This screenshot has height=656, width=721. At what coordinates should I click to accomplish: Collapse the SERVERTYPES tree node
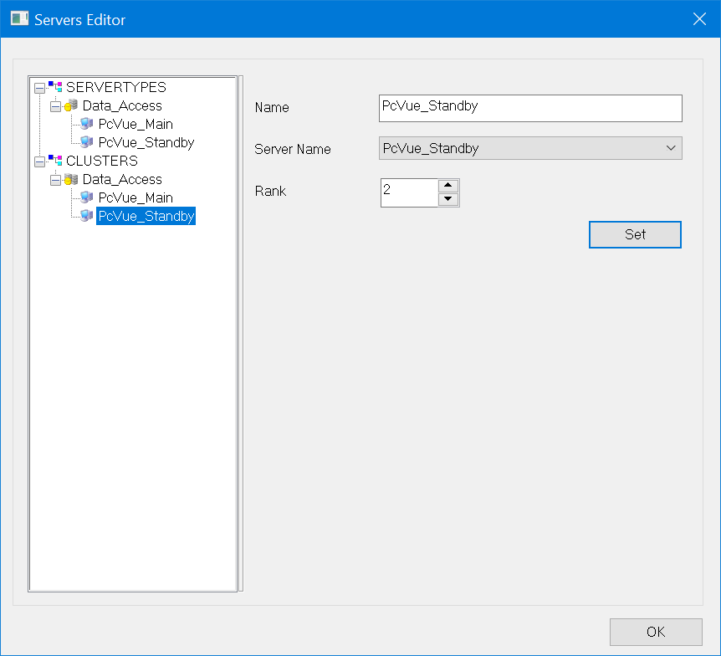[x=38, y=87]
